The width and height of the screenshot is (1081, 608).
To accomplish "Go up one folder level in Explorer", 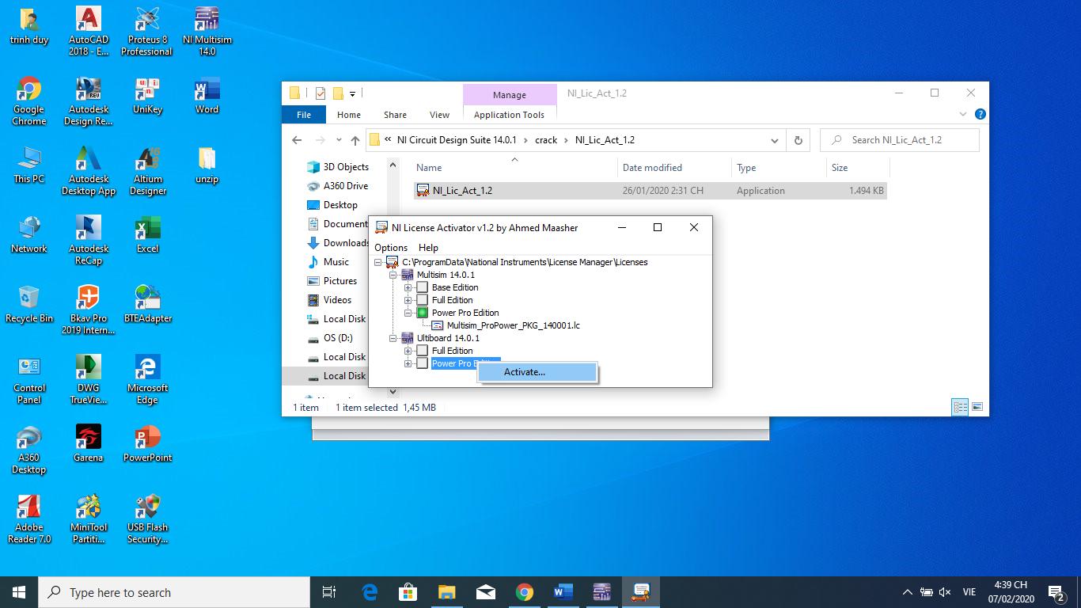I will coord(355,140).
